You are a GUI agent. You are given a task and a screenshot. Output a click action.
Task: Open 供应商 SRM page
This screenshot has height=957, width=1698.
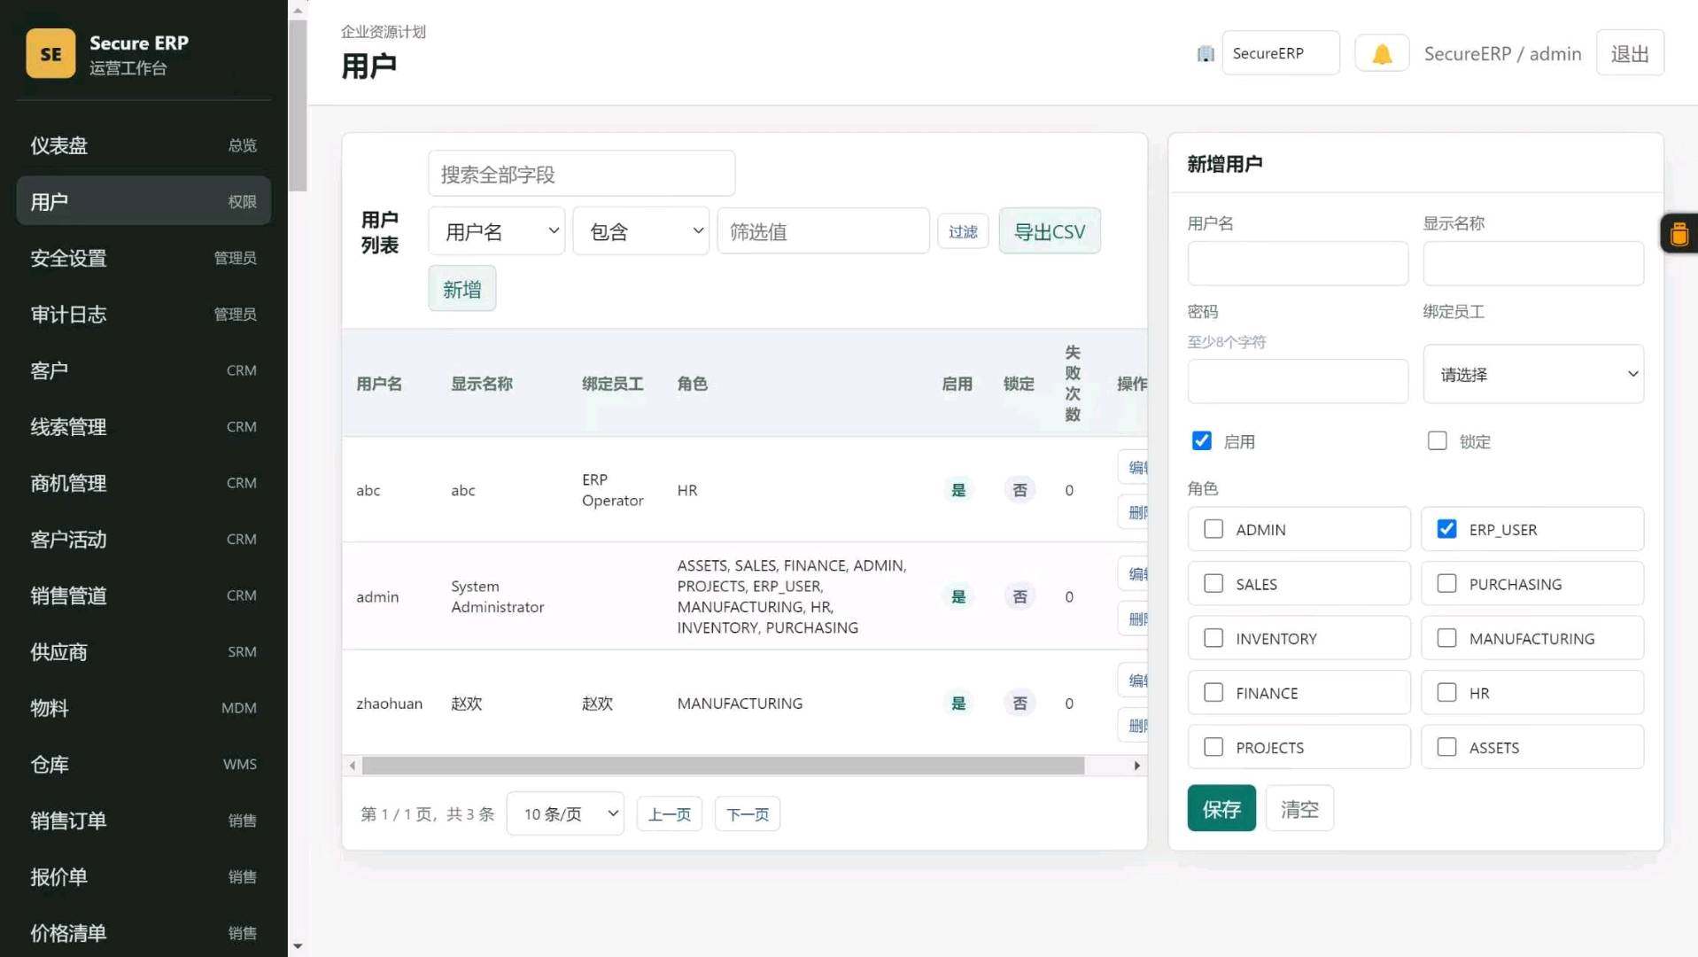click(143, 652)
